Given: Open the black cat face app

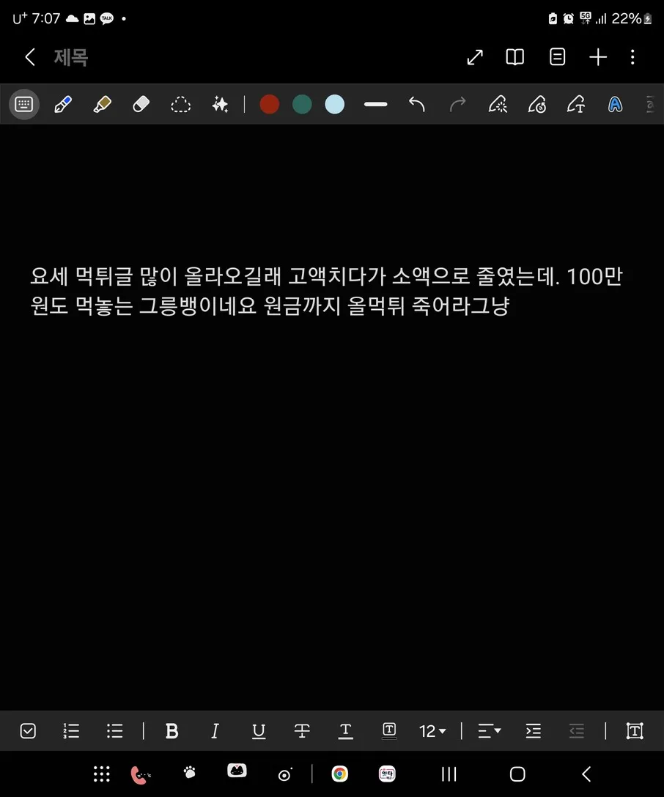Looking at the screenshot, I should (237, 771).
